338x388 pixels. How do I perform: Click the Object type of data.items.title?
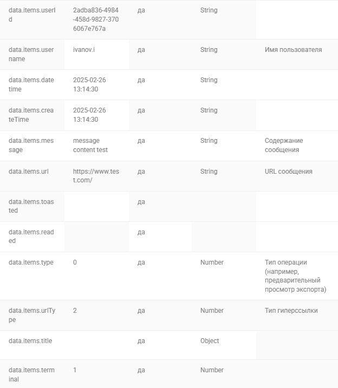pos(210,341)
